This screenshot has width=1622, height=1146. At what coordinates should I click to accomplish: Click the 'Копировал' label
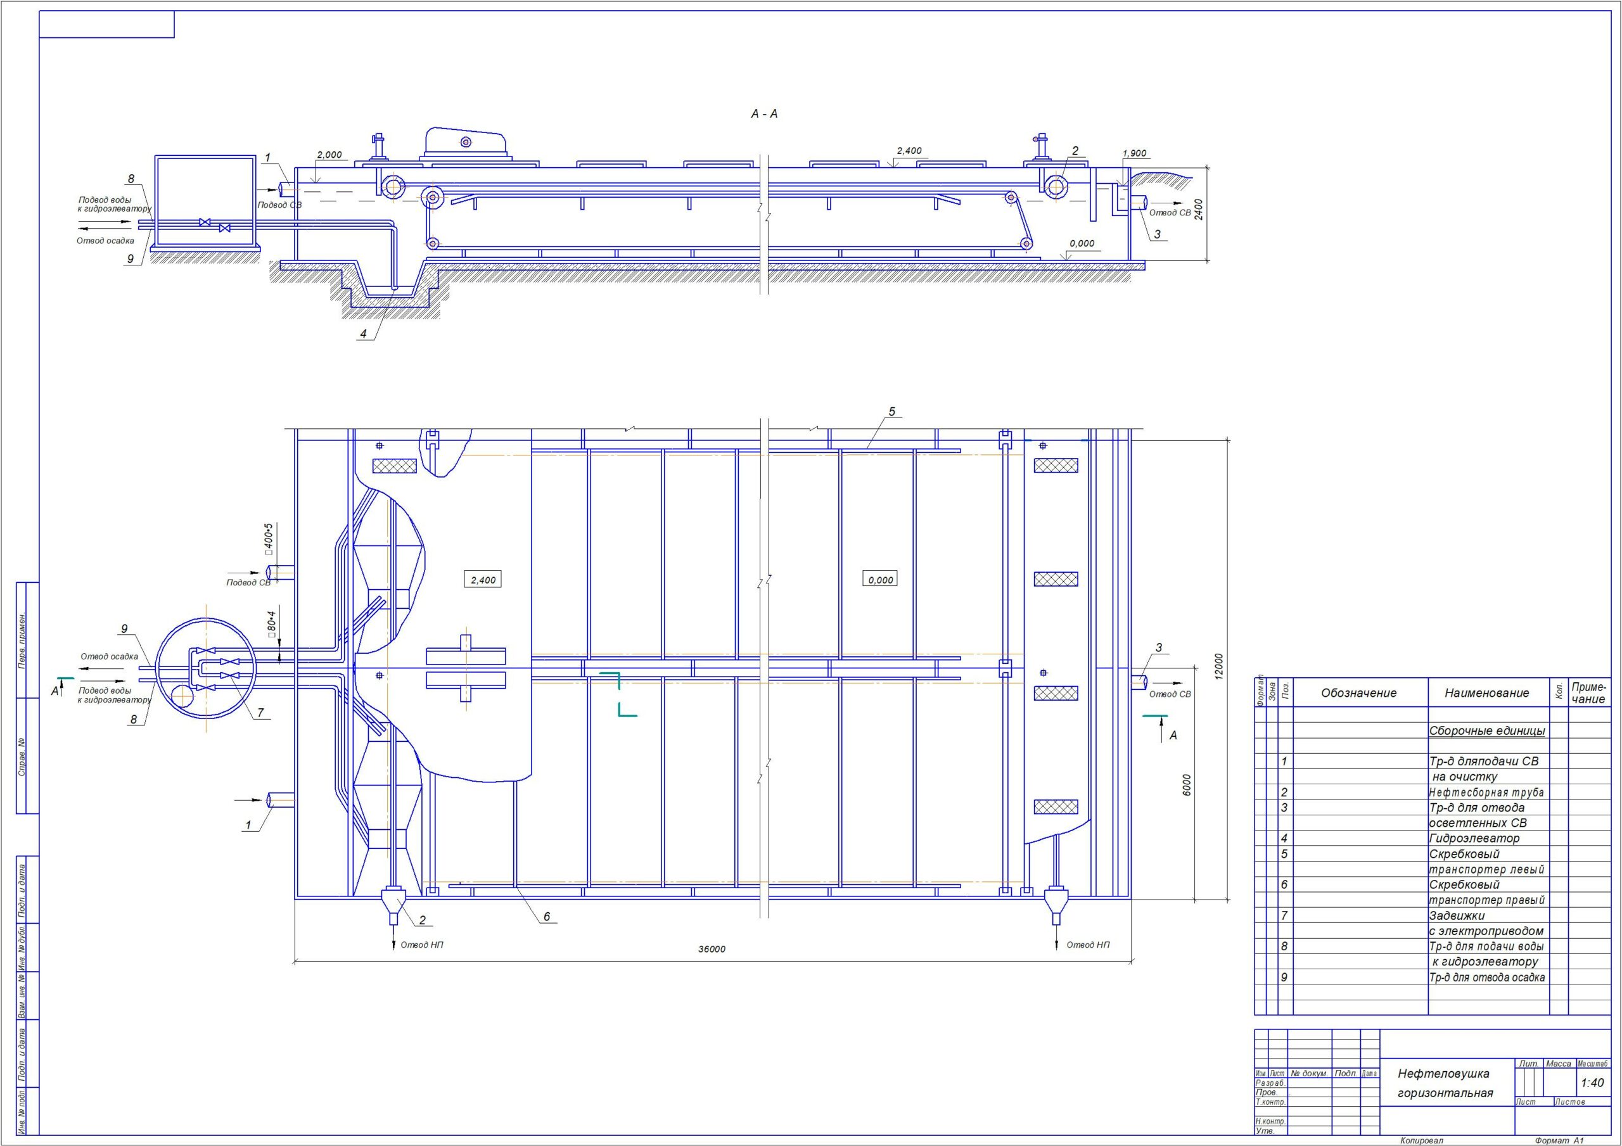(x=1421, y=1140)
